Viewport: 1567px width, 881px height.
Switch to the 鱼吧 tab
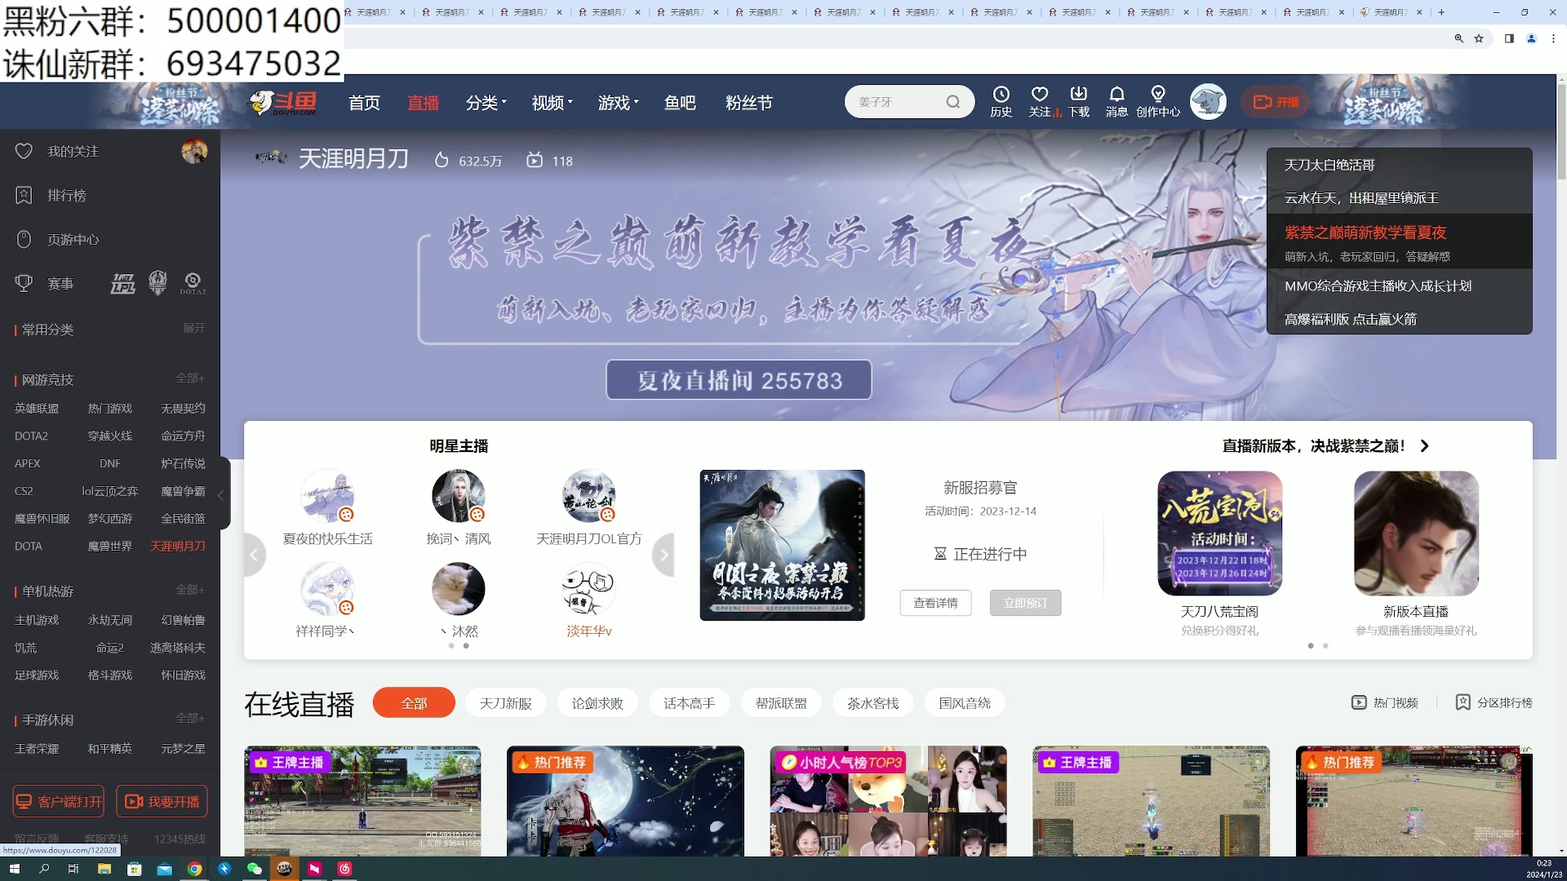680,103
